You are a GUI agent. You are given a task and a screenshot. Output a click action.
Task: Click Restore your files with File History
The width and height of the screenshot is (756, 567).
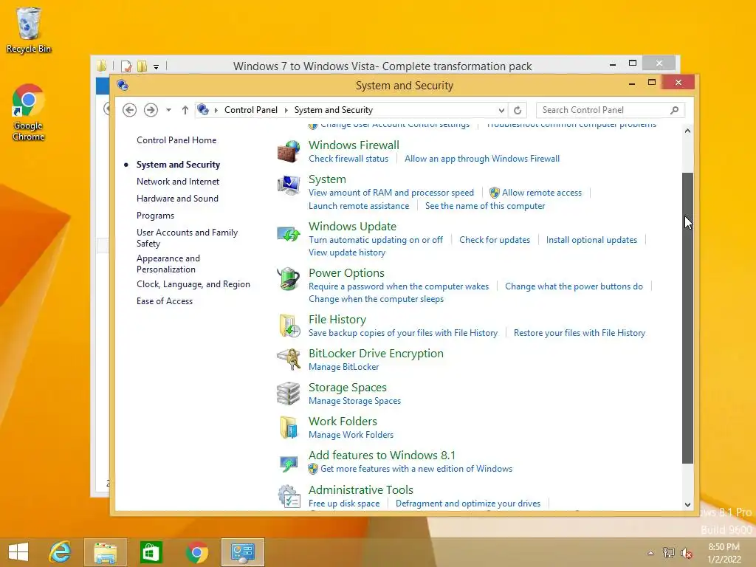[x=580, y=333]
